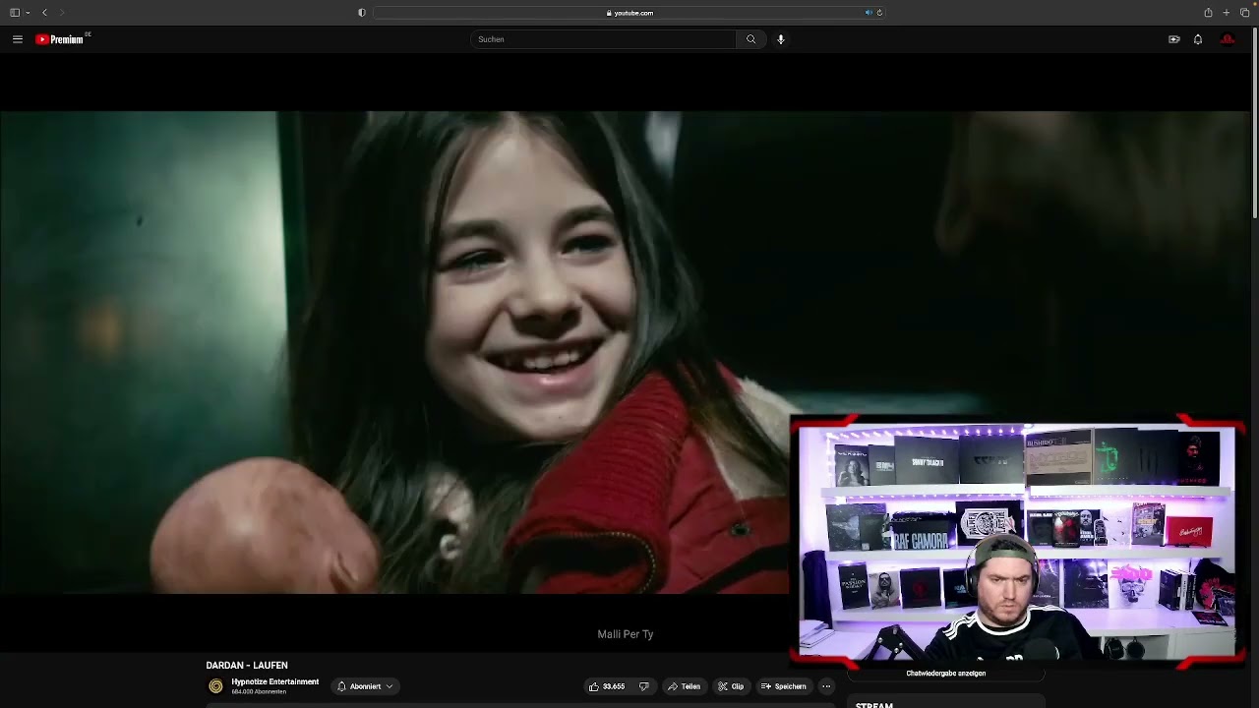Open YouTube notifications bell

(1198, 39)
